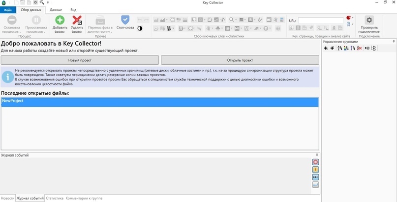Image resolution: width=397 pixels, height=202 pixels.
Task: Click the Удалить фразы label
Action: pyautogui.click(x=77, y=29)
